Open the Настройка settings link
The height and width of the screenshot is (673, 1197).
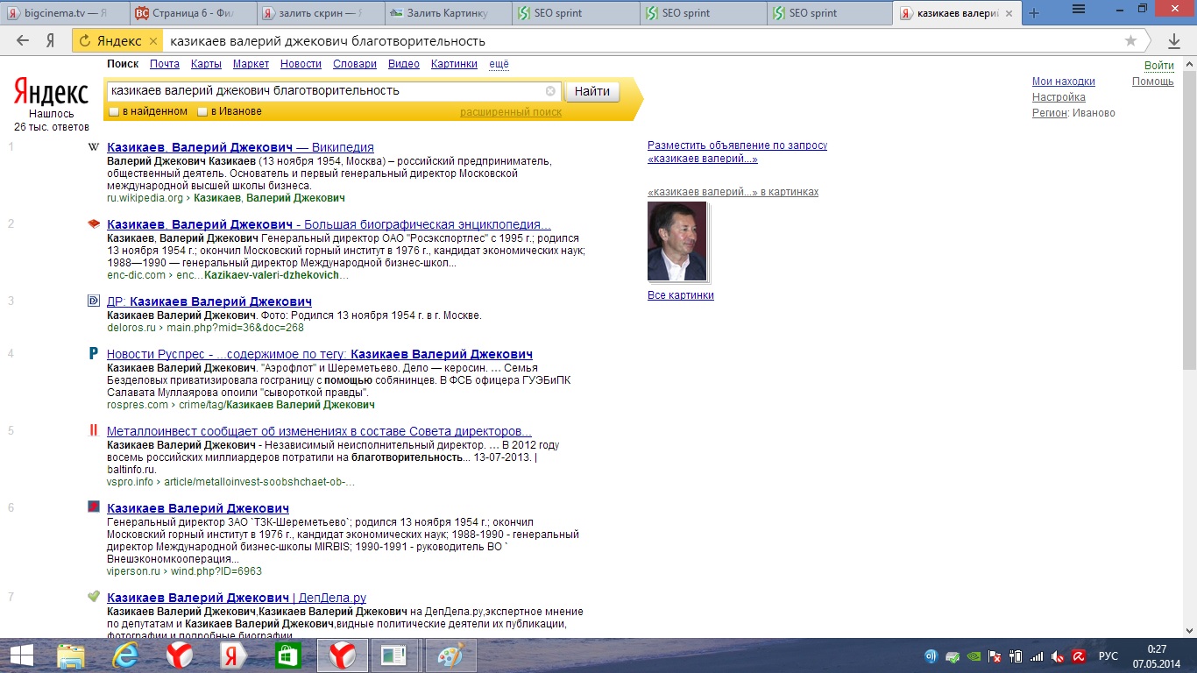(x=1059, y=97)
